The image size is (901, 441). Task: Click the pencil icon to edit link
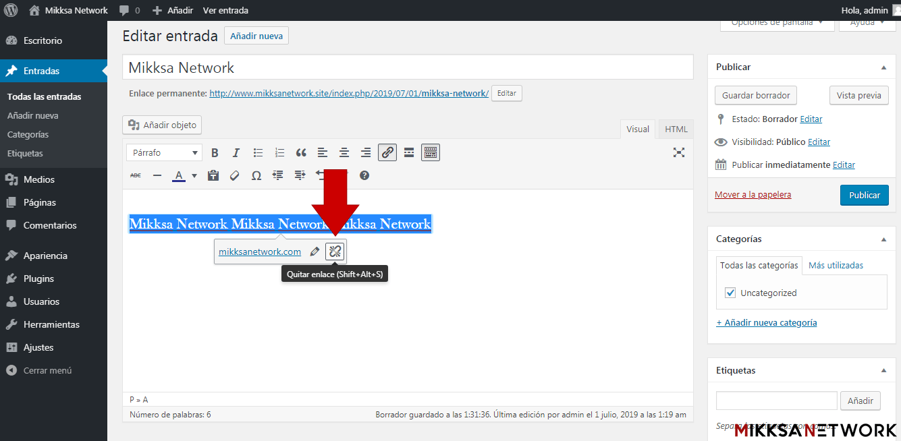click(315, 252)
